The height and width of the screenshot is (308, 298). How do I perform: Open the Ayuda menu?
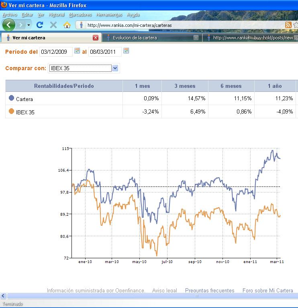133,14
